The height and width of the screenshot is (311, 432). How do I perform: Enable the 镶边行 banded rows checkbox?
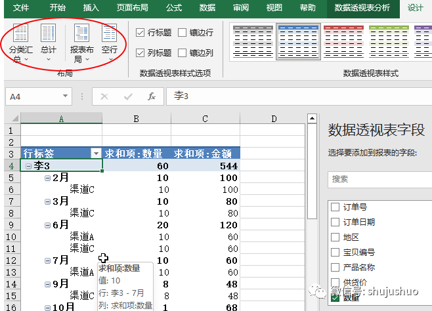point(182,33)
